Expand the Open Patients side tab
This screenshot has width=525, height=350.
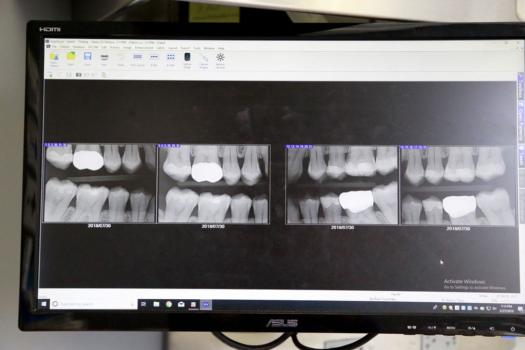[521, 122]
